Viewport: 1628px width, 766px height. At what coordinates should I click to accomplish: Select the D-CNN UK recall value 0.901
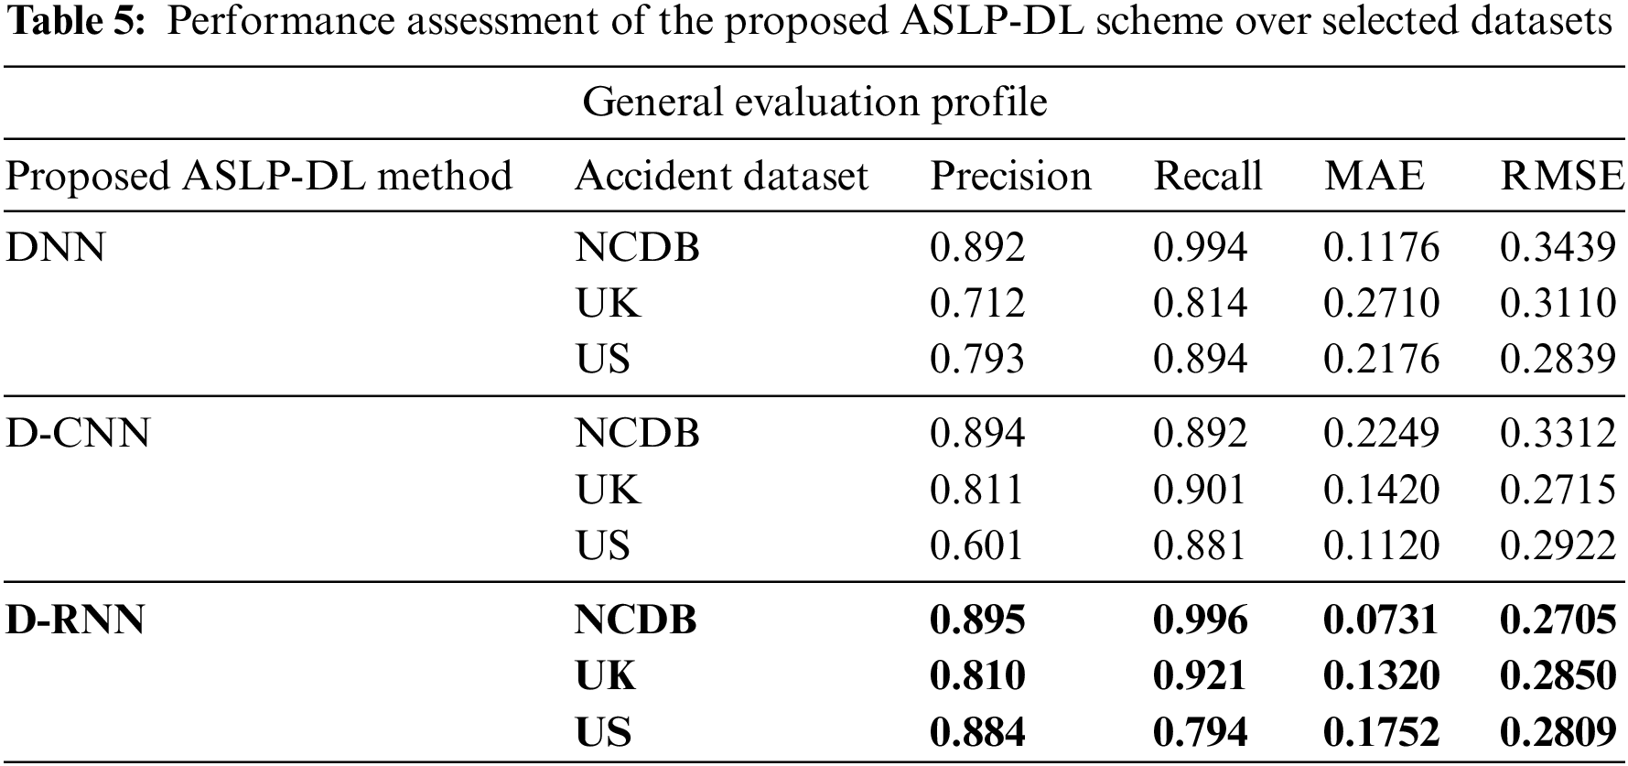1199,490
